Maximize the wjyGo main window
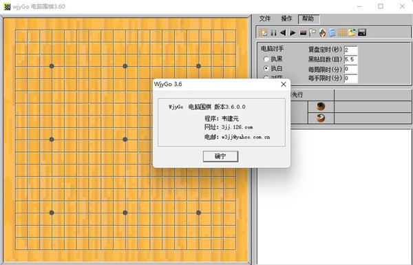This screenshot has width=413, height=265. [x=381, y=6]
